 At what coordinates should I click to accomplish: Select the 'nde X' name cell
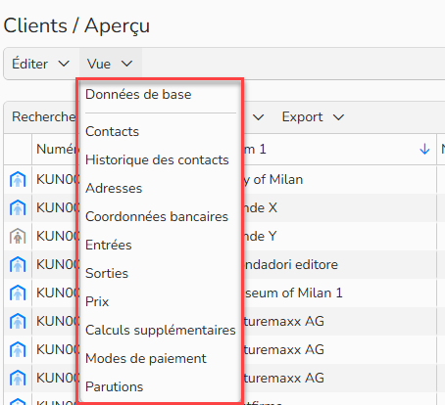click(x=340, y=208)
